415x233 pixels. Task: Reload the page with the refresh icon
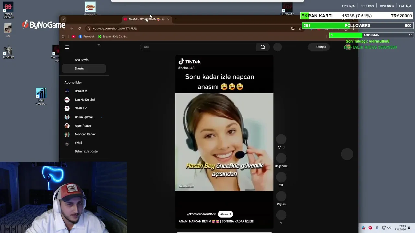pos(79,28)
